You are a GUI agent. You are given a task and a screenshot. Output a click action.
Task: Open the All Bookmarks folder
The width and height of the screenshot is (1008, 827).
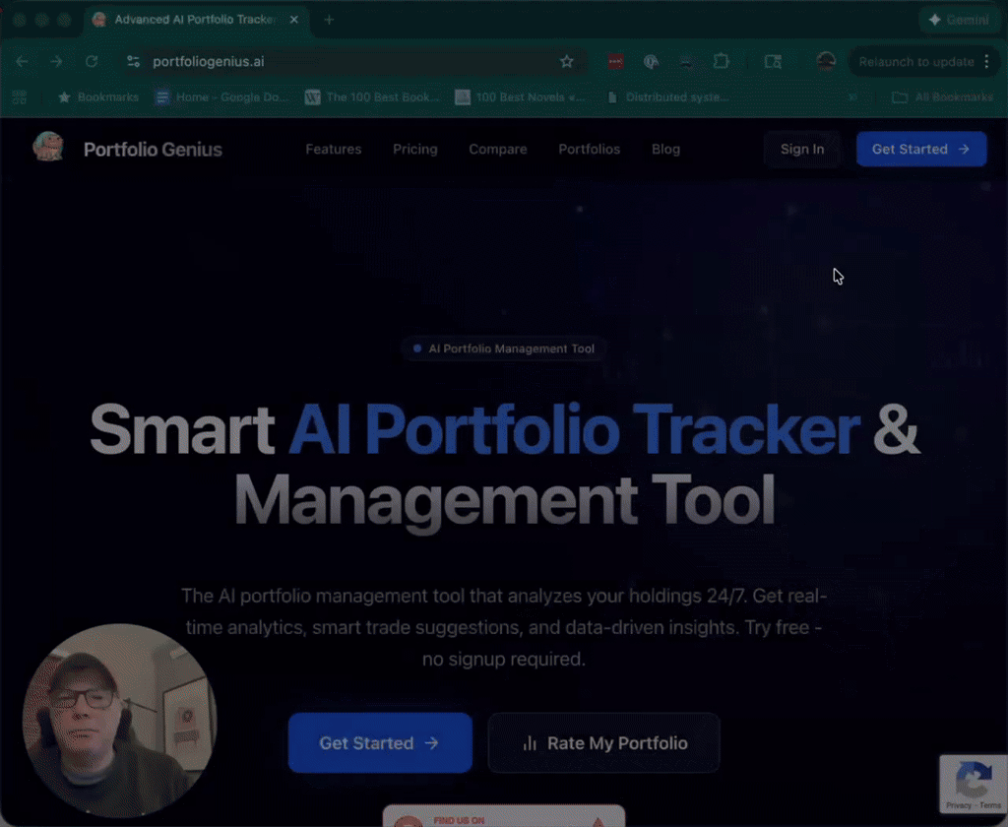pyautogui.click(x=942, y=97)
